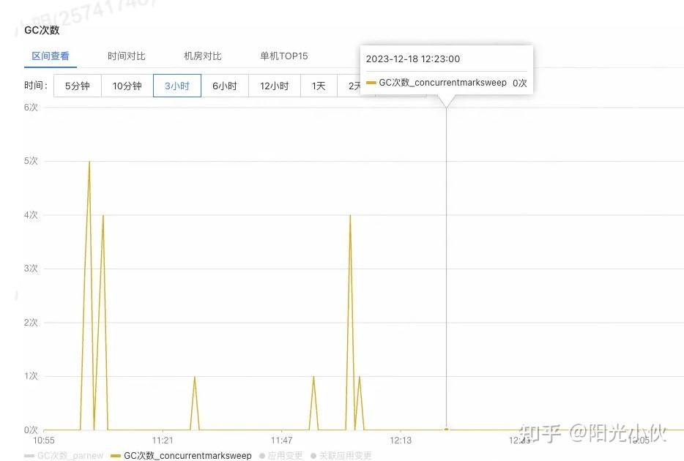The width and height of the screenshot is (684, 461).
Task: Switch back to the 区间查看 tab
Action: pos(50,56)
